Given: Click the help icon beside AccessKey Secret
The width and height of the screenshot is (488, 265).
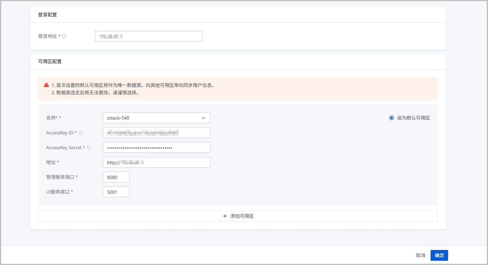Looking at the screenshot, I should (x=89, y=148).
